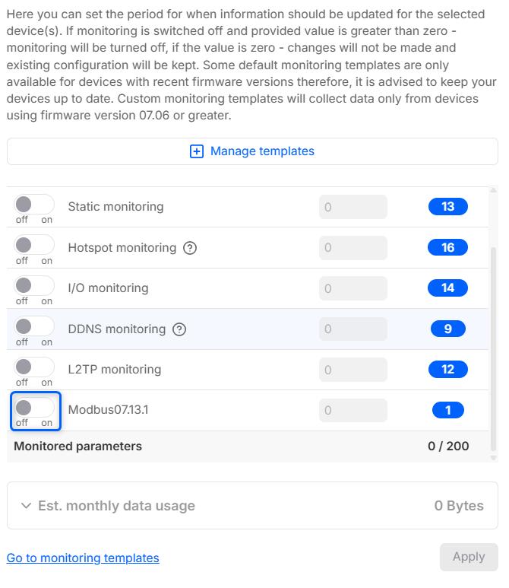
Task: Toggle Static monitoring switch on
Action: [34, 205]
